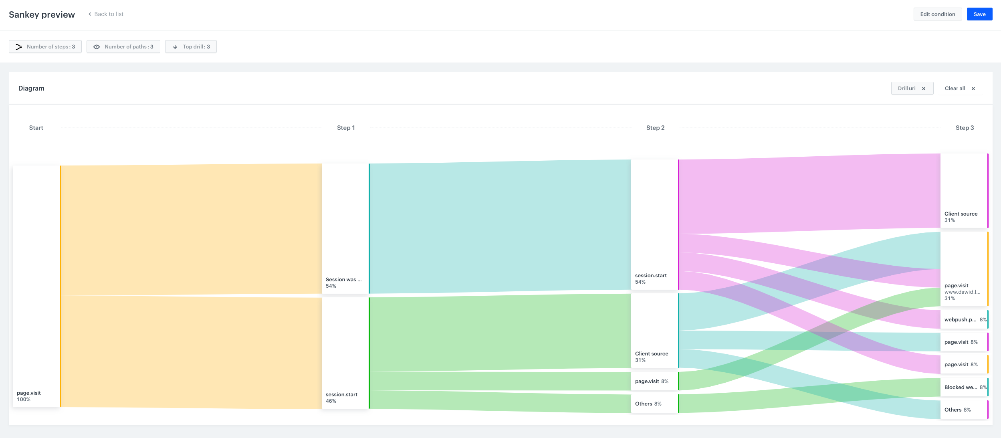Image resolution: width=1001 pixels, height=438 pixels.
Task: Click the pink flow ribbon leading to Client source
Action: [821, 188]
